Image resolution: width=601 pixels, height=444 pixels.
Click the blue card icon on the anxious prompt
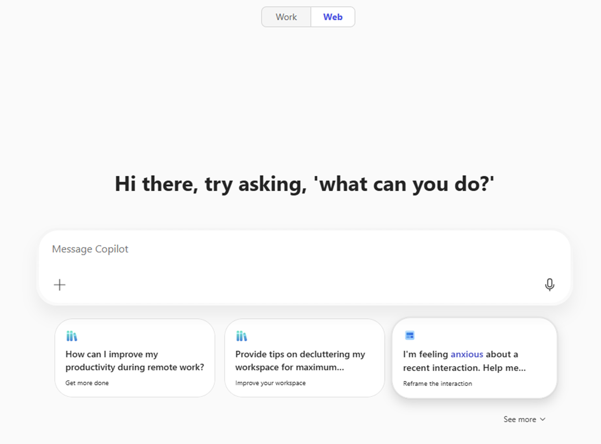410,335
